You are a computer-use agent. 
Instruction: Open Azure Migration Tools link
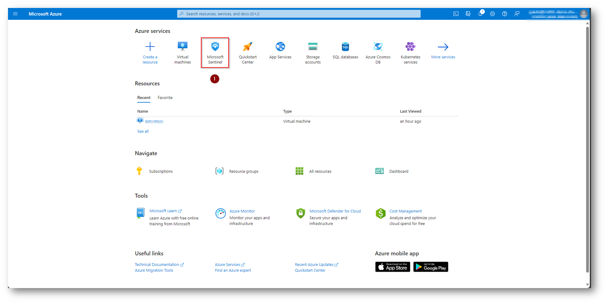(154, 270)
